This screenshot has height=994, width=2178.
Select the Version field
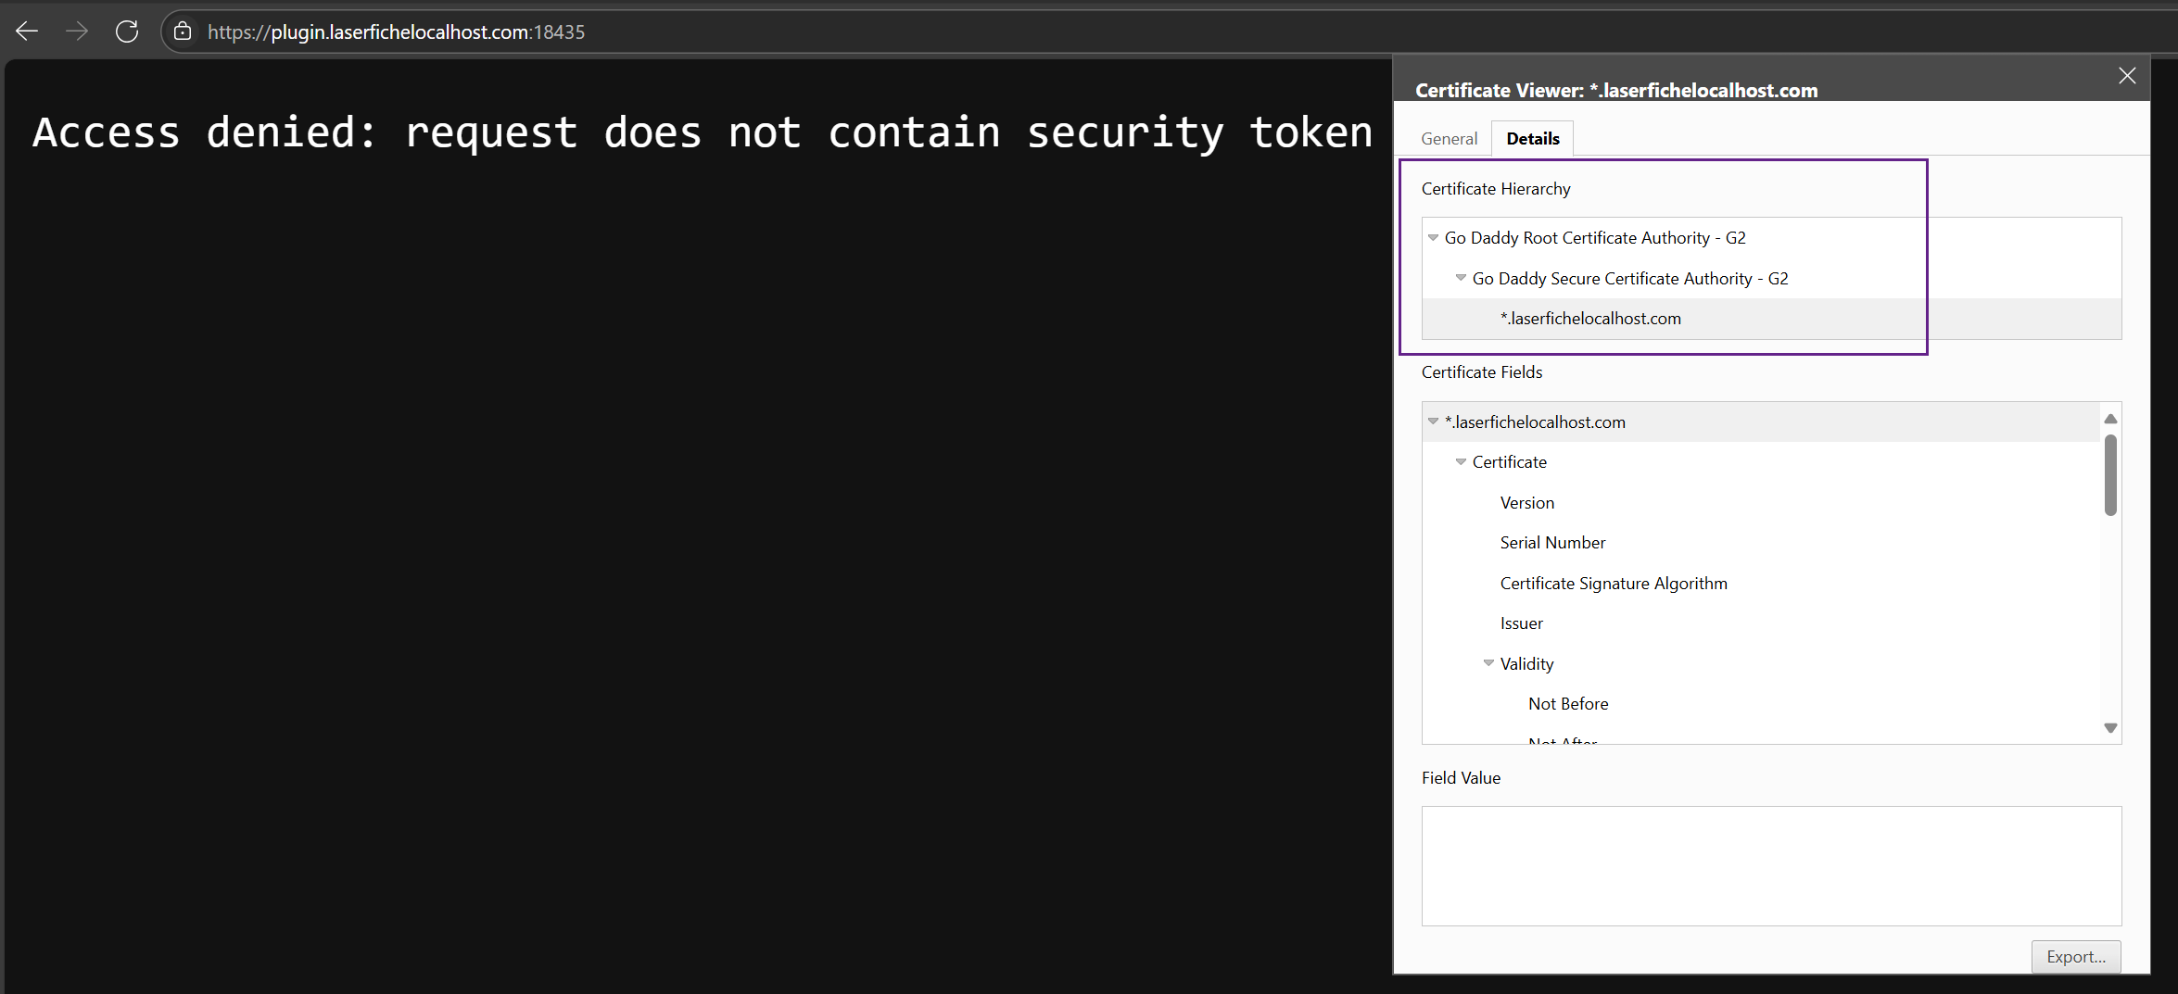1527,503
